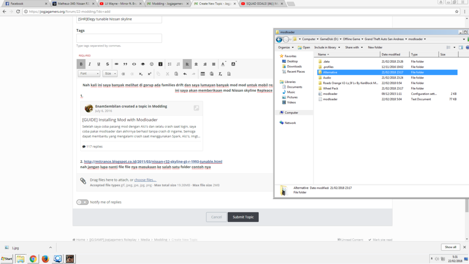Click the topic title input field
469x264 pixels.
click(119, 19)
